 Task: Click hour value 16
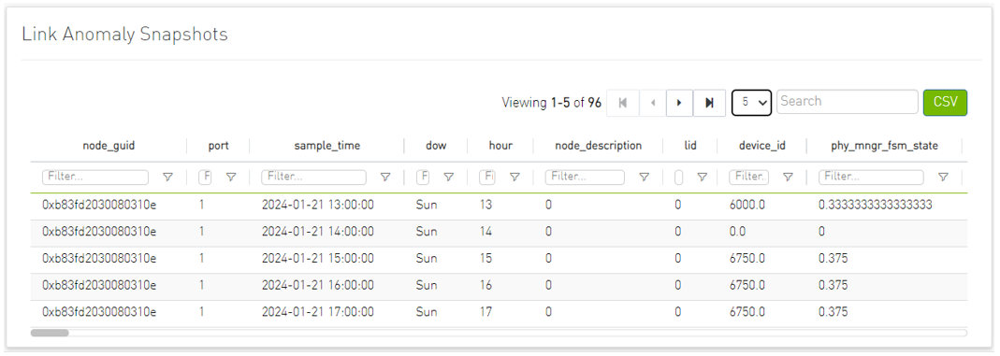[x=486, y=285]
